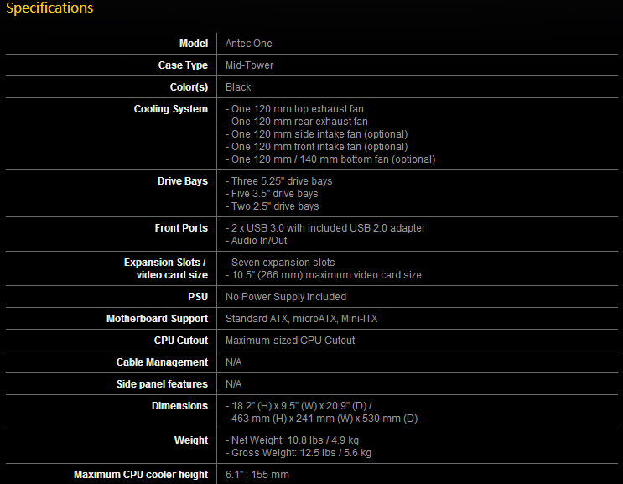Click the PSU label
Image resolution: width=623 pixels, height=484 pixels.
pyautogui.click(x=198, y=297)
